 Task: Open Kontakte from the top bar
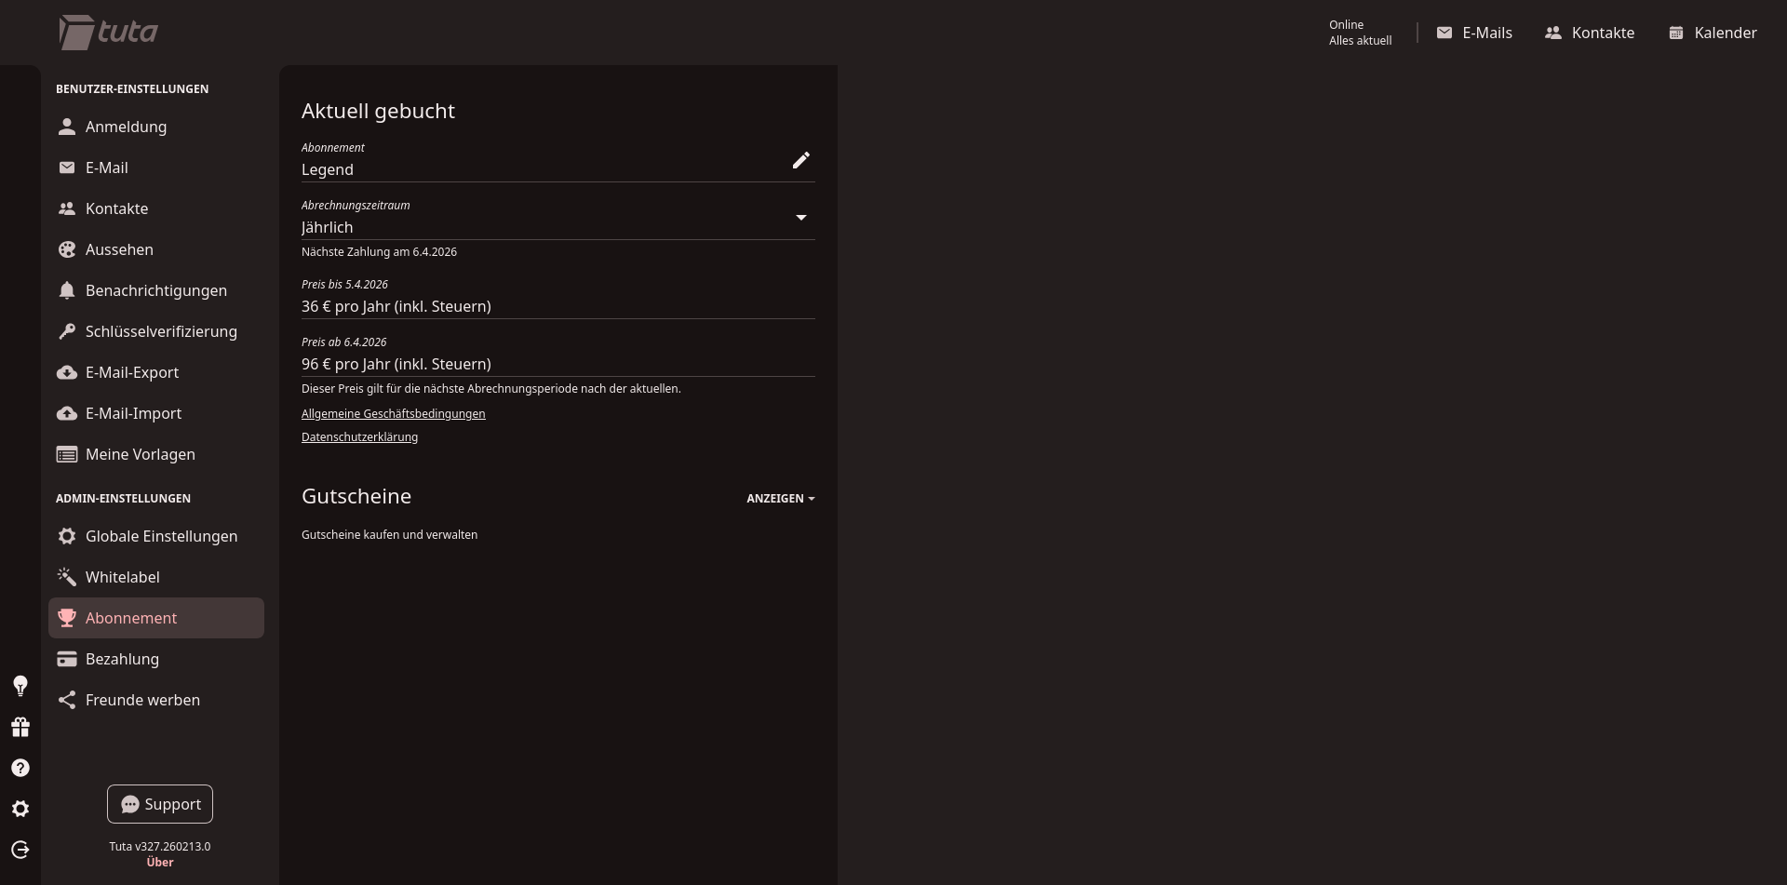click(x=1590, y=33)
